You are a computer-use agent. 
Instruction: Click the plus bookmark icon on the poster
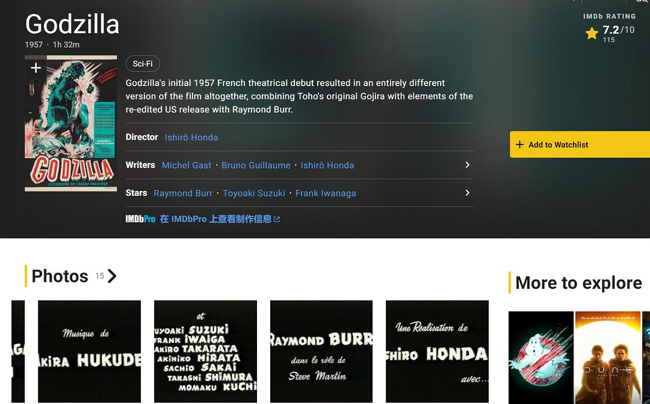click(36, 68)
